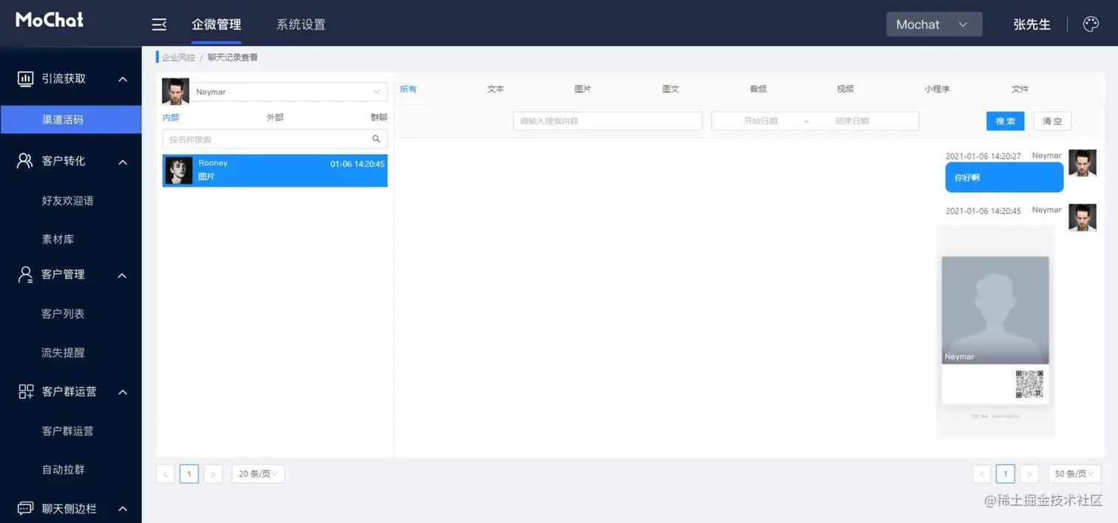This screenshot has height=523, width=1118.
Task: Click the 客户群运营 grid icon
Action: pyautogui.click(x=26, y=391)
